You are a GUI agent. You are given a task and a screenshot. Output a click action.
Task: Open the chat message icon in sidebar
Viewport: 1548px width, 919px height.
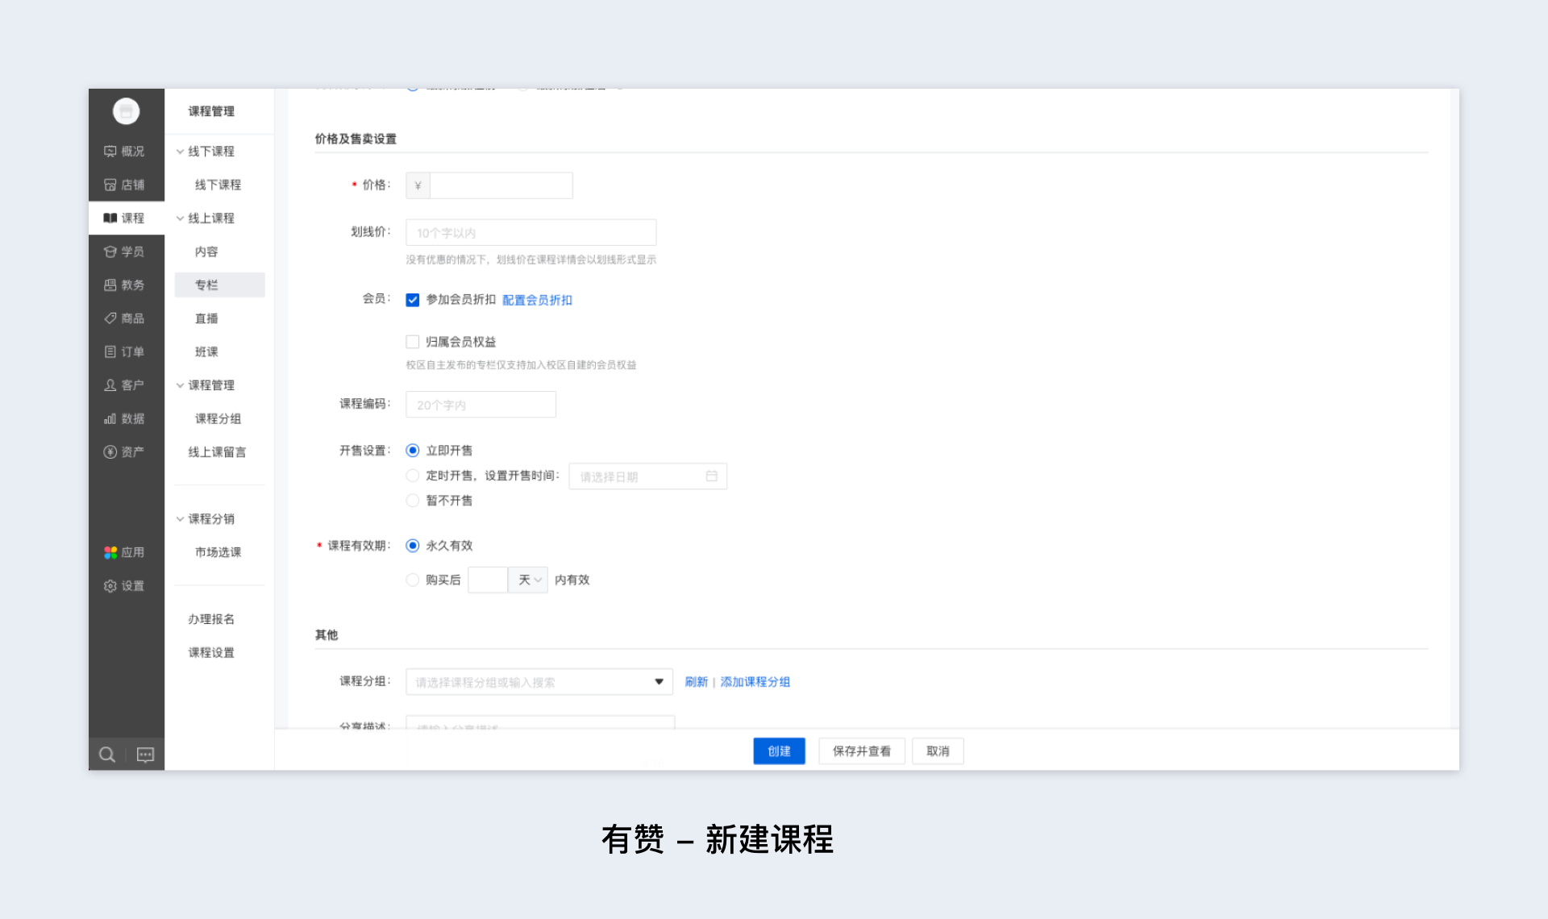coord(145,755)
